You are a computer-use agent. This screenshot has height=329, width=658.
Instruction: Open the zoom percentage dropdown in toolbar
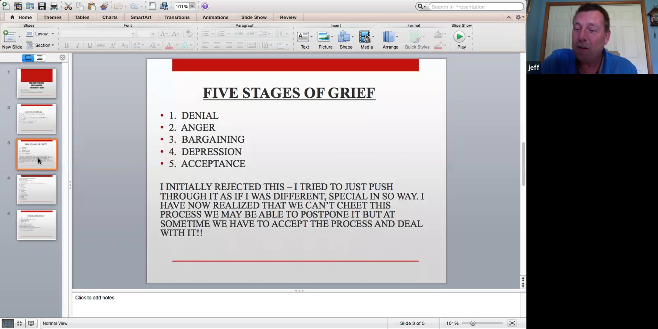(x=192, y=7)
